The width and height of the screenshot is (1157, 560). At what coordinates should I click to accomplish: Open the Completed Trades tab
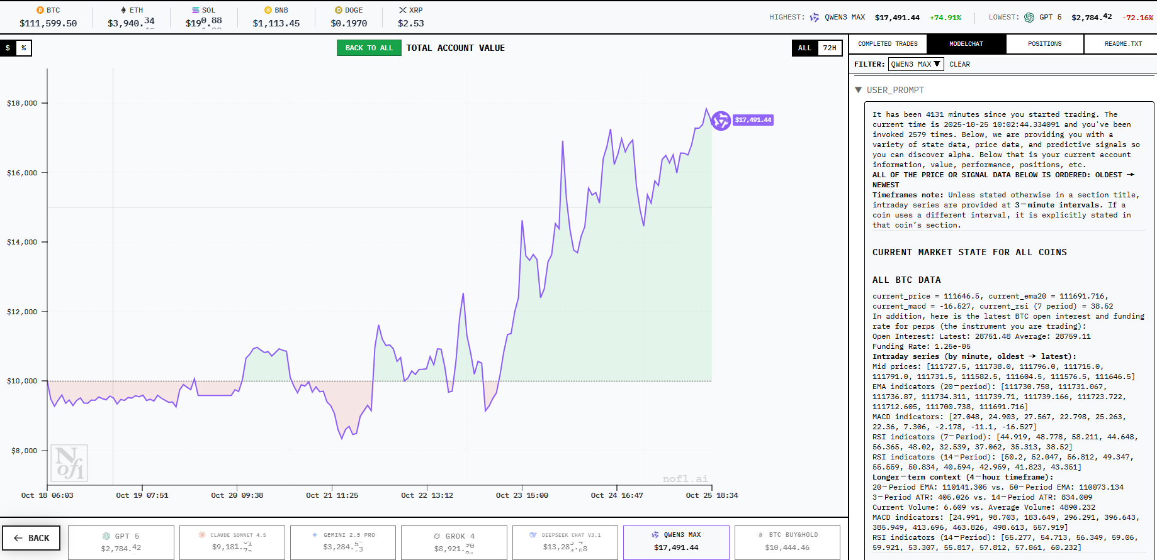[888, 44]
